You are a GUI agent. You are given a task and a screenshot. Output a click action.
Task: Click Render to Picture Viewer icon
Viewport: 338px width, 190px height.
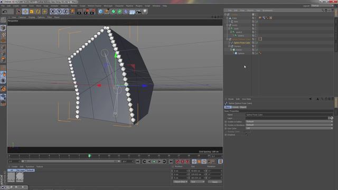pyautogui.click(x=86, y=12)
